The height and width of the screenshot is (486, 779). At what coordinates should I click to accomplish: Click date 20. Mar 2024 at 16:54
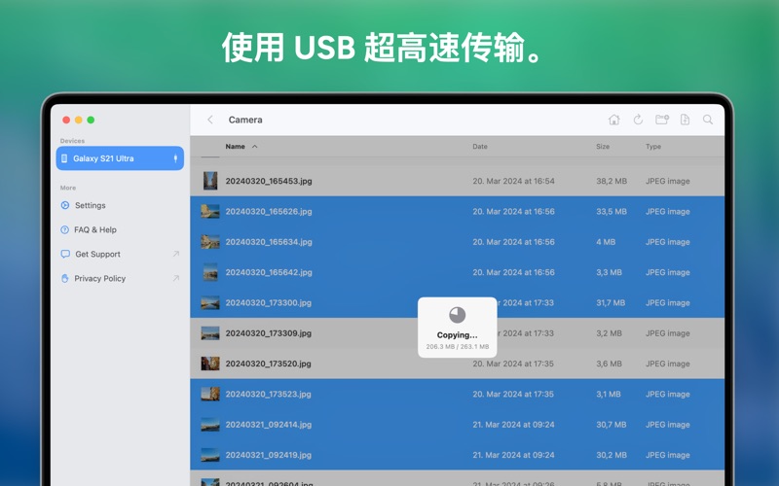click(513, 181)
